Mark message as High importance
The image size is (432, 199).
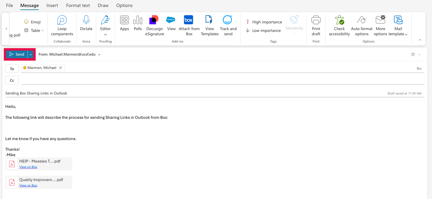tap(264, 22)
